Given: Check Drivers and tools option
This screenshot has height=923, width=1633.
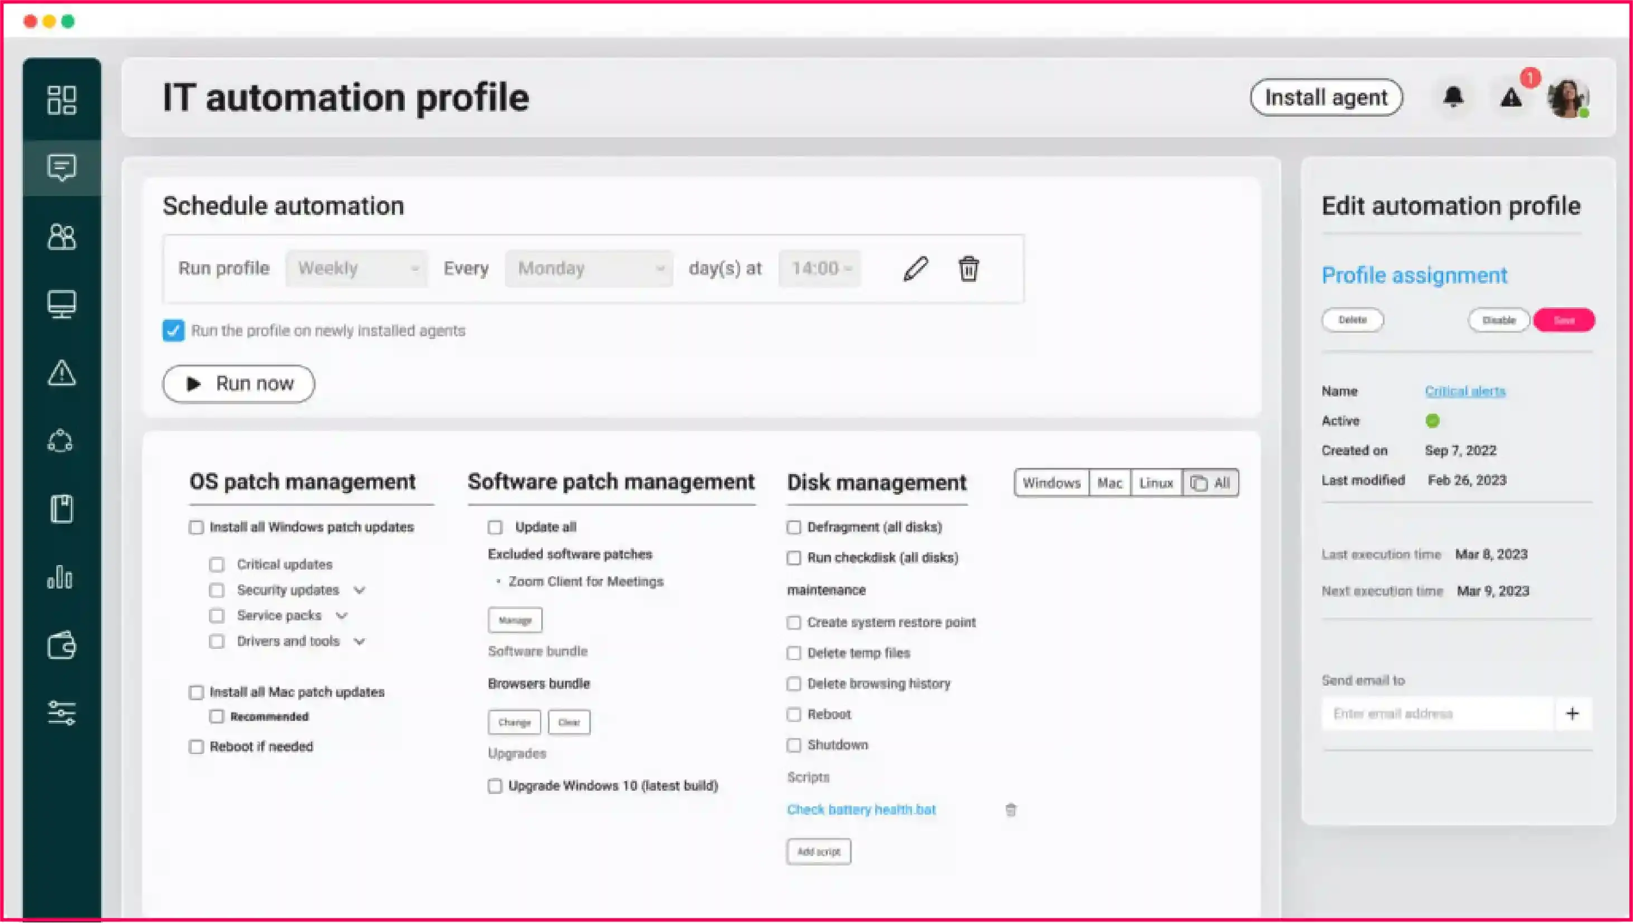Looking at the screenshot, I should pos(217,642).
